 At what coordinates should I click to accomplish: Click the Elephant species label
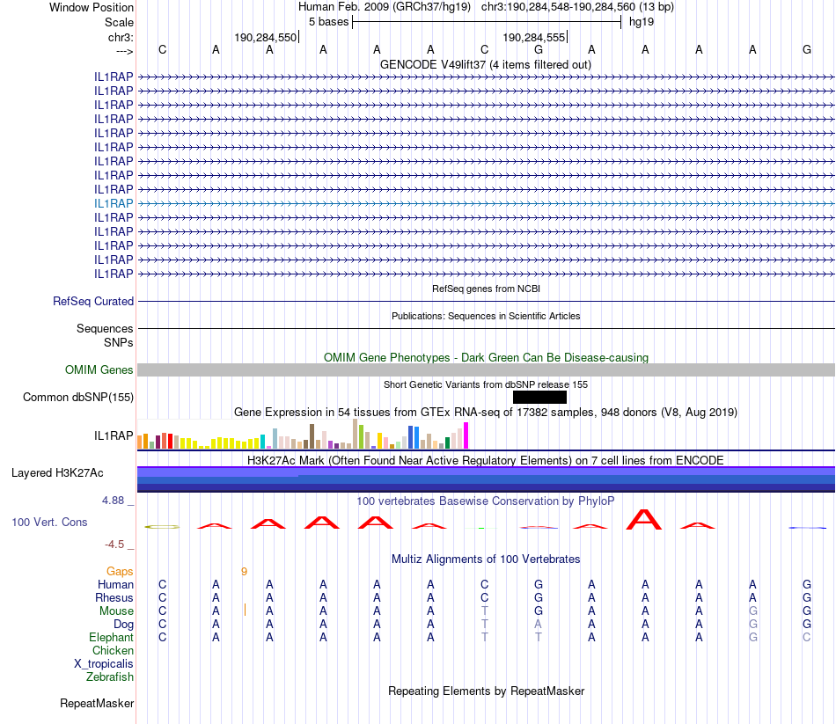point(111,638)
